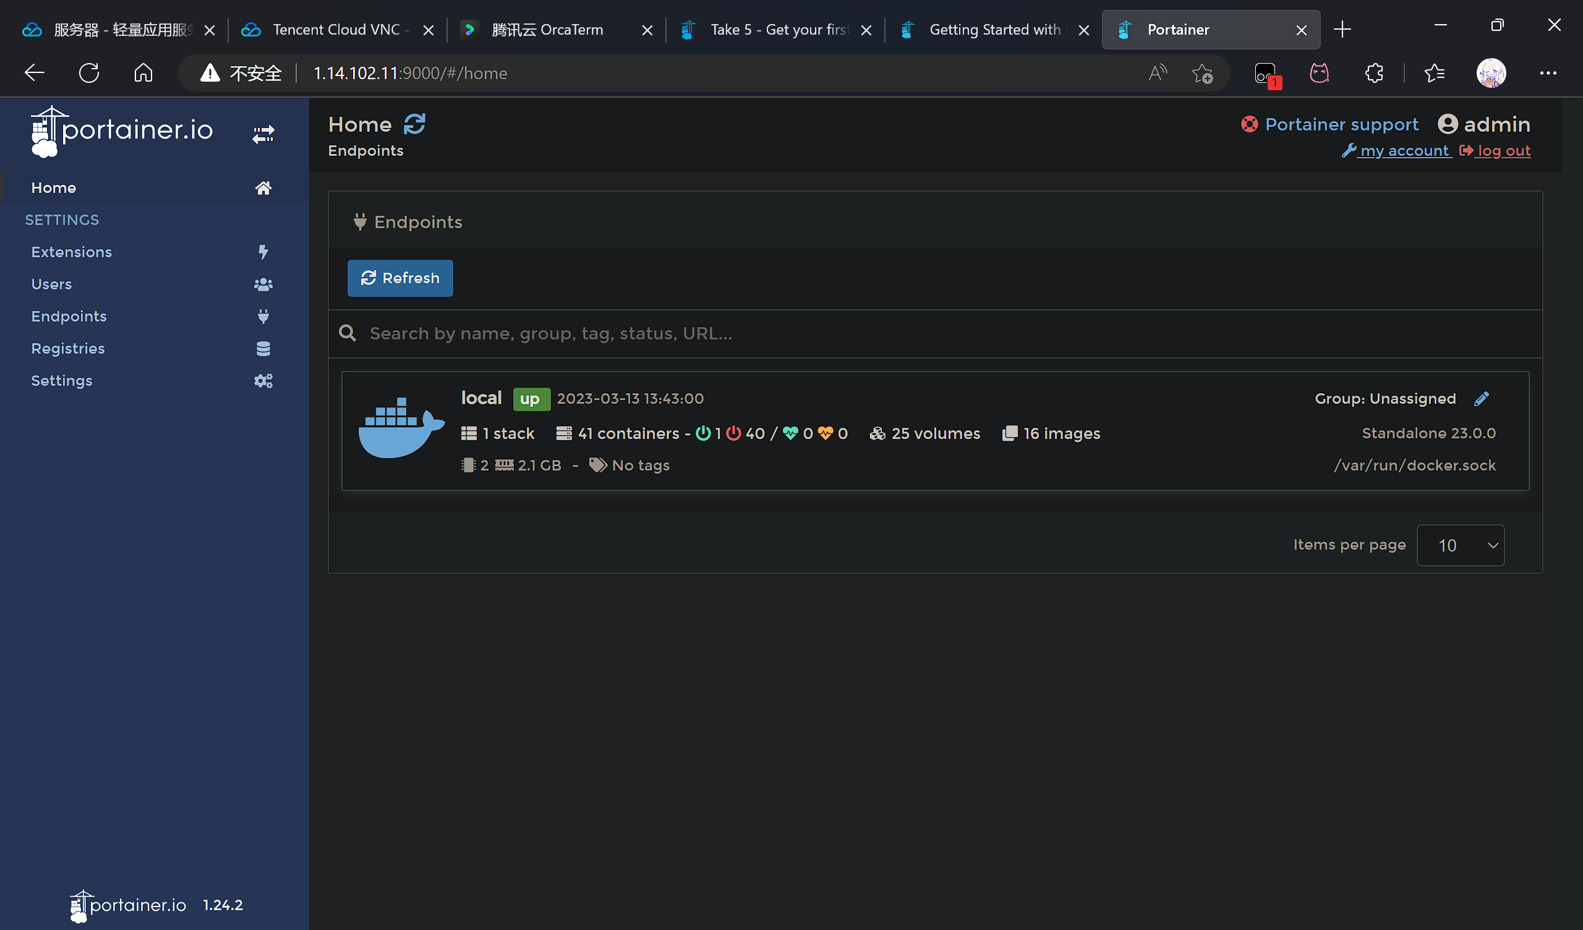Open the Items per page dropdown
Screen dimensions: 1583x930
pos(1461,545)
